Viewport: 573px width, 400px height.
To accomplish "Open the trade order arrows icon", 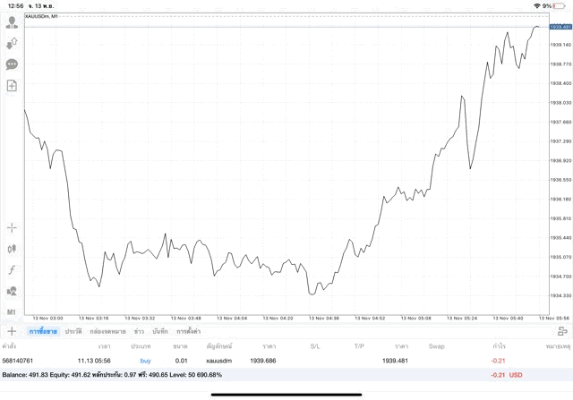I will [x=12, y=43].
